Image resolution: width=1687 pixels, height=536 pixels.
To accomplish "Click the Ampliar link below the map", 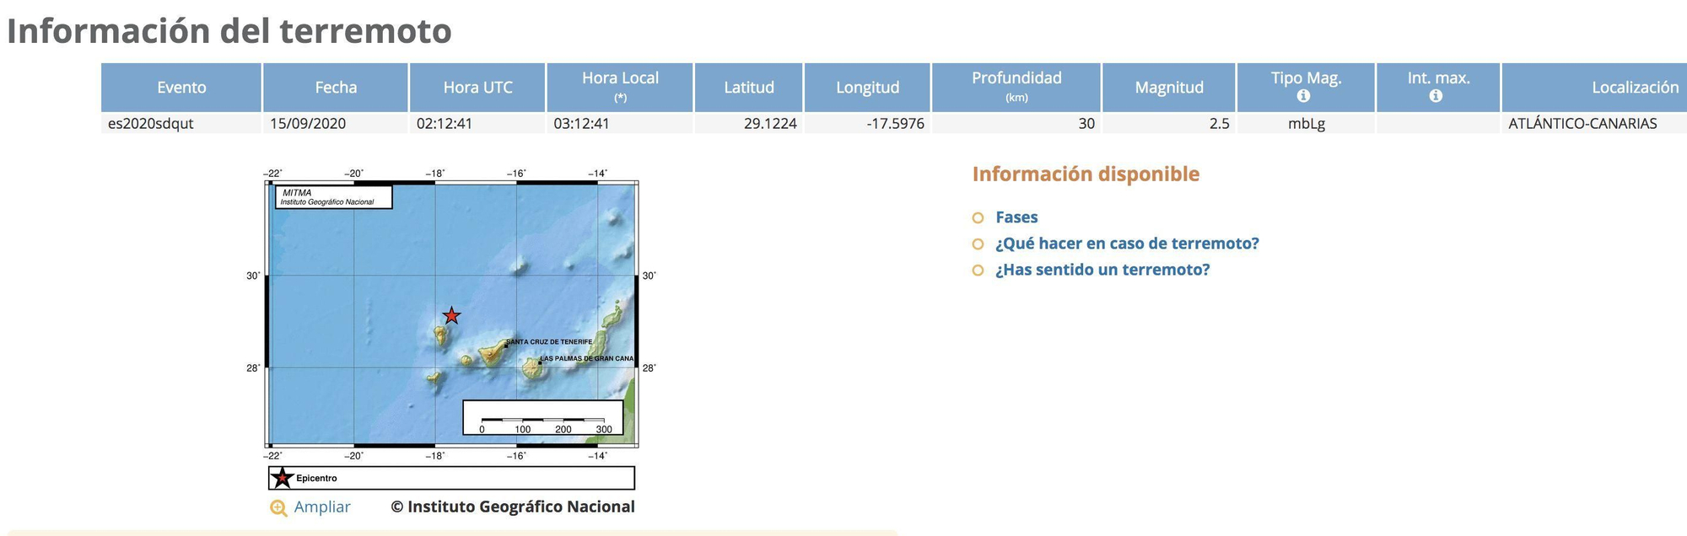I will [322, 507].
